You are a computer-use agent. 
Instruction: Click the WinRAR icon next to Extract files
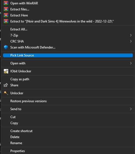click(x=6, y=9)
